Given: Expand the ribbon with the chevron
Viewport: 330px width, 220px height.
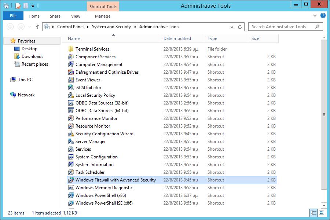Looking at the screenshot, I should (315, 15).
